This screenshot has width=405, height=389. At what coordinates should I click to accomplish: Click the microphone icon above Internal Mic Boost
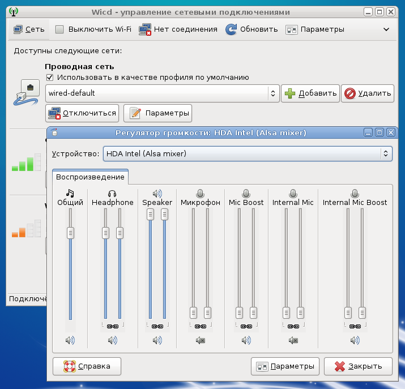tap(355, 193)
